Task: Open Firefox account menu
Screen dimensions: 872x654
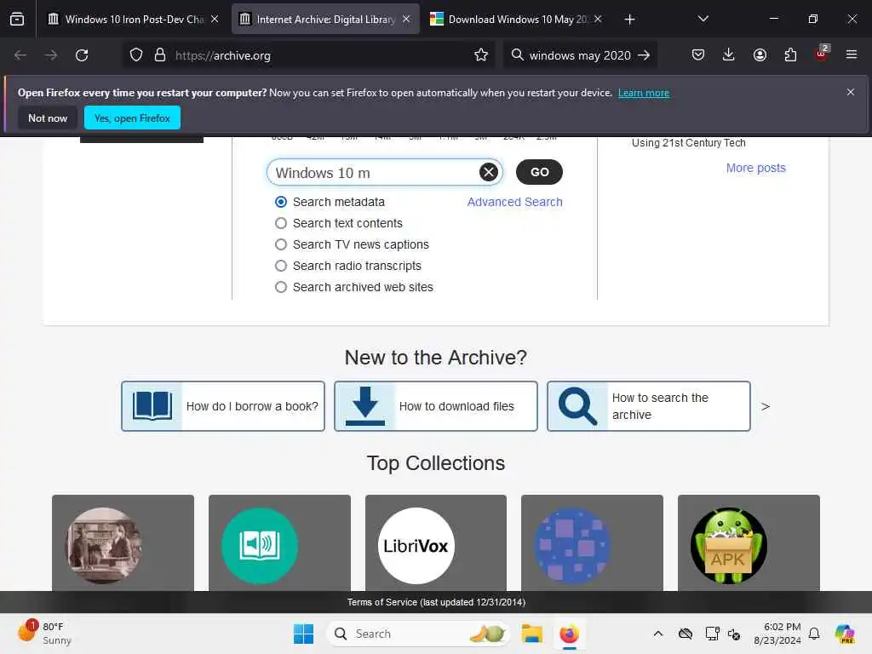Action: 760,54
